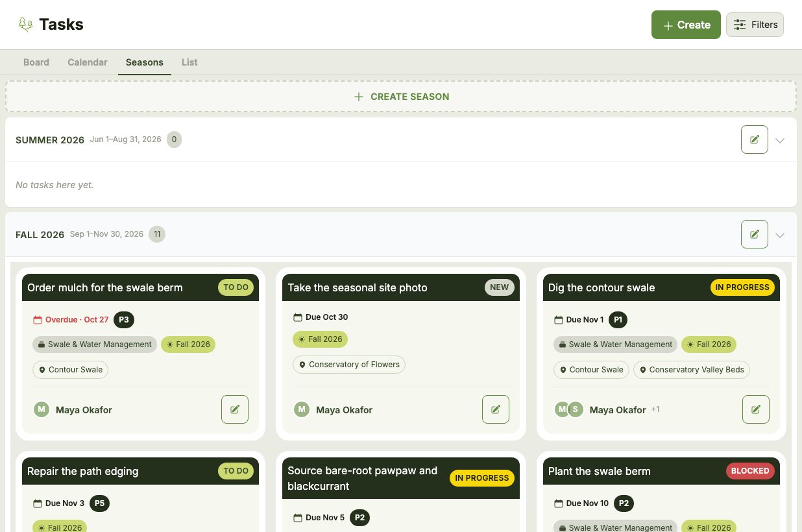Edit the Take the seasonal site photo task
The image size is (802, 532).
click(x=496, y=409)
